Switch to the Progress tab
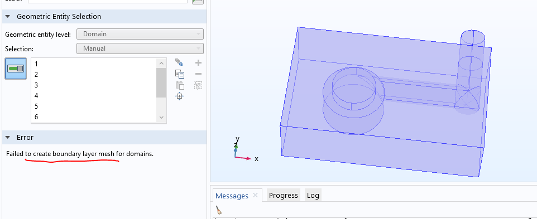The height and width of the screenshot is (219, 537). pos(283,196)
